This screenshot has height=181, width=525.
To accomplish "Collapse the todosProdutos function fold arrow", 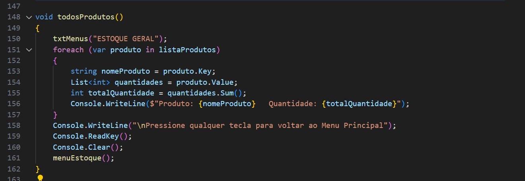I will [x=28, y=17].
